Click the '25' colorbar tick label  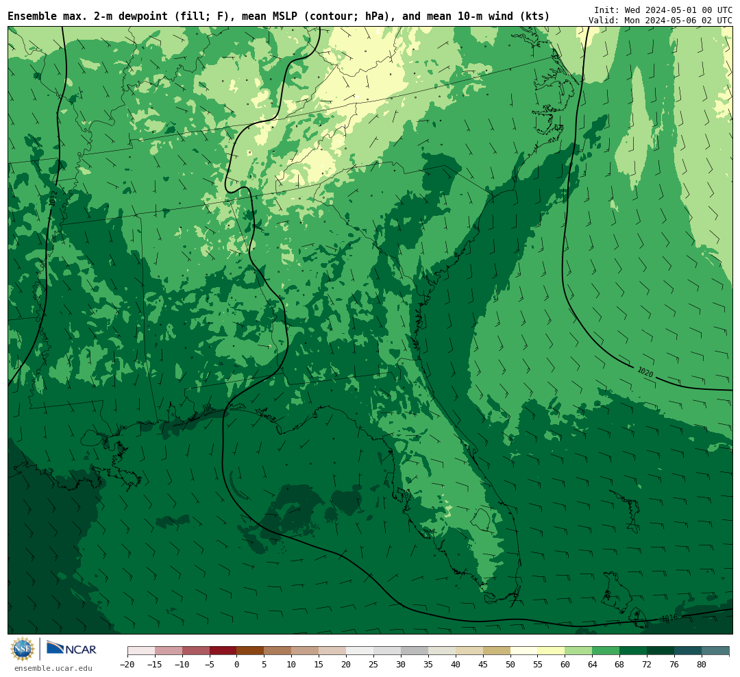374,664
